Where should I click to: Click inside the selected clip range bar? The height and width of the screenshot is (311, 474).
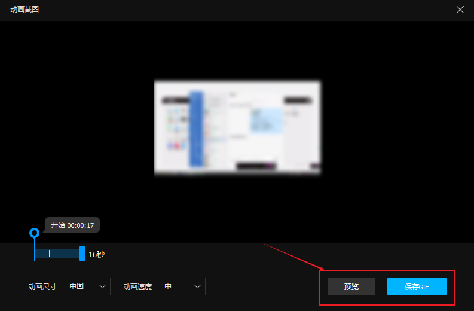(57, 254)
